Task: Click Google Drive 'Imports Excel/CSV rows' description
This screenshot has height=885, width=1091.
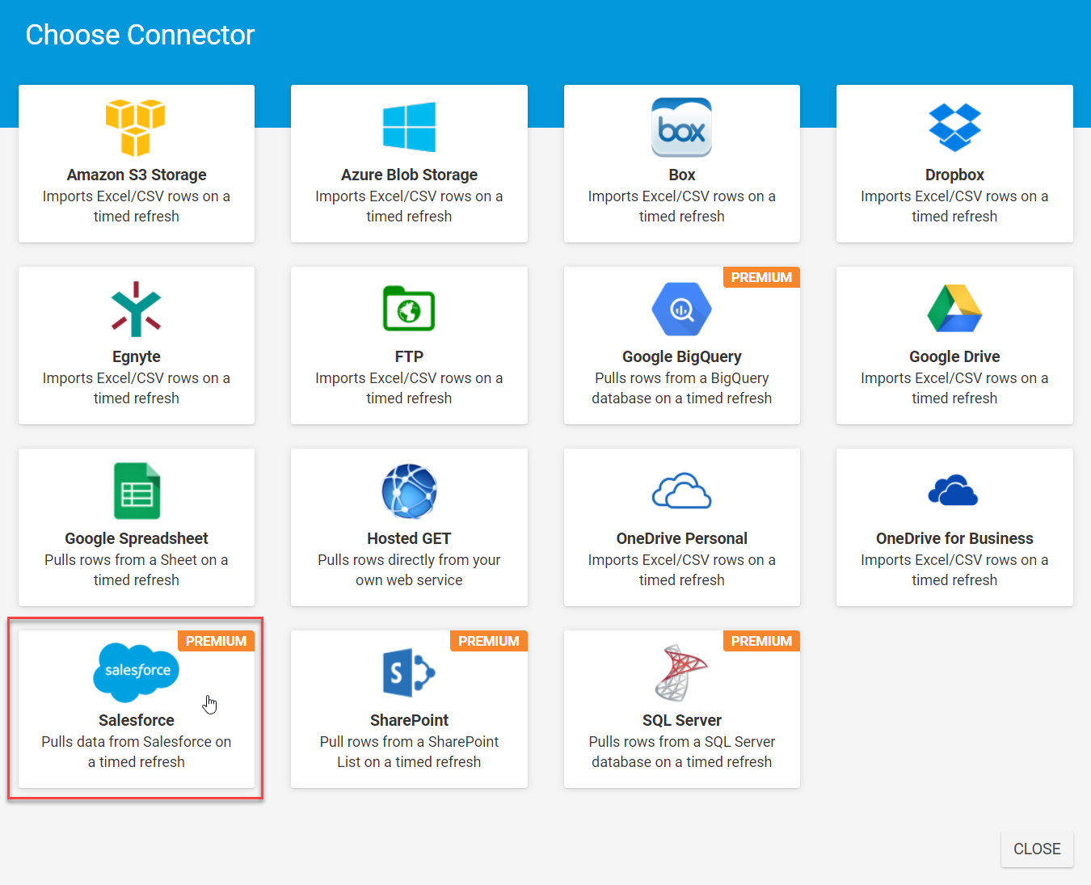Action: pyautogui.click(x=954, y=388)
